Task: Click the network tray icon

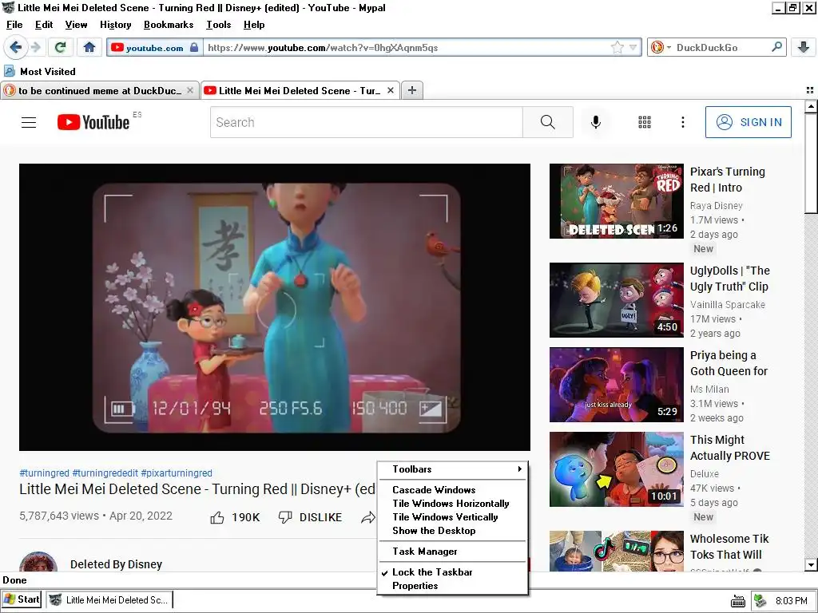Action: pos(761,600)
